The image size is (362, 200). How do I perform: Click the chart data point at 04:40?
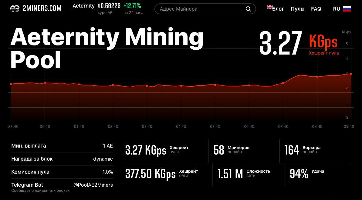pos(181,86)
